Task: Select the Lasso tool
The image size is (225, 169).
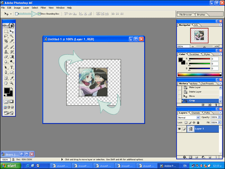Action: pyautogui.click(x=6, y=36)
